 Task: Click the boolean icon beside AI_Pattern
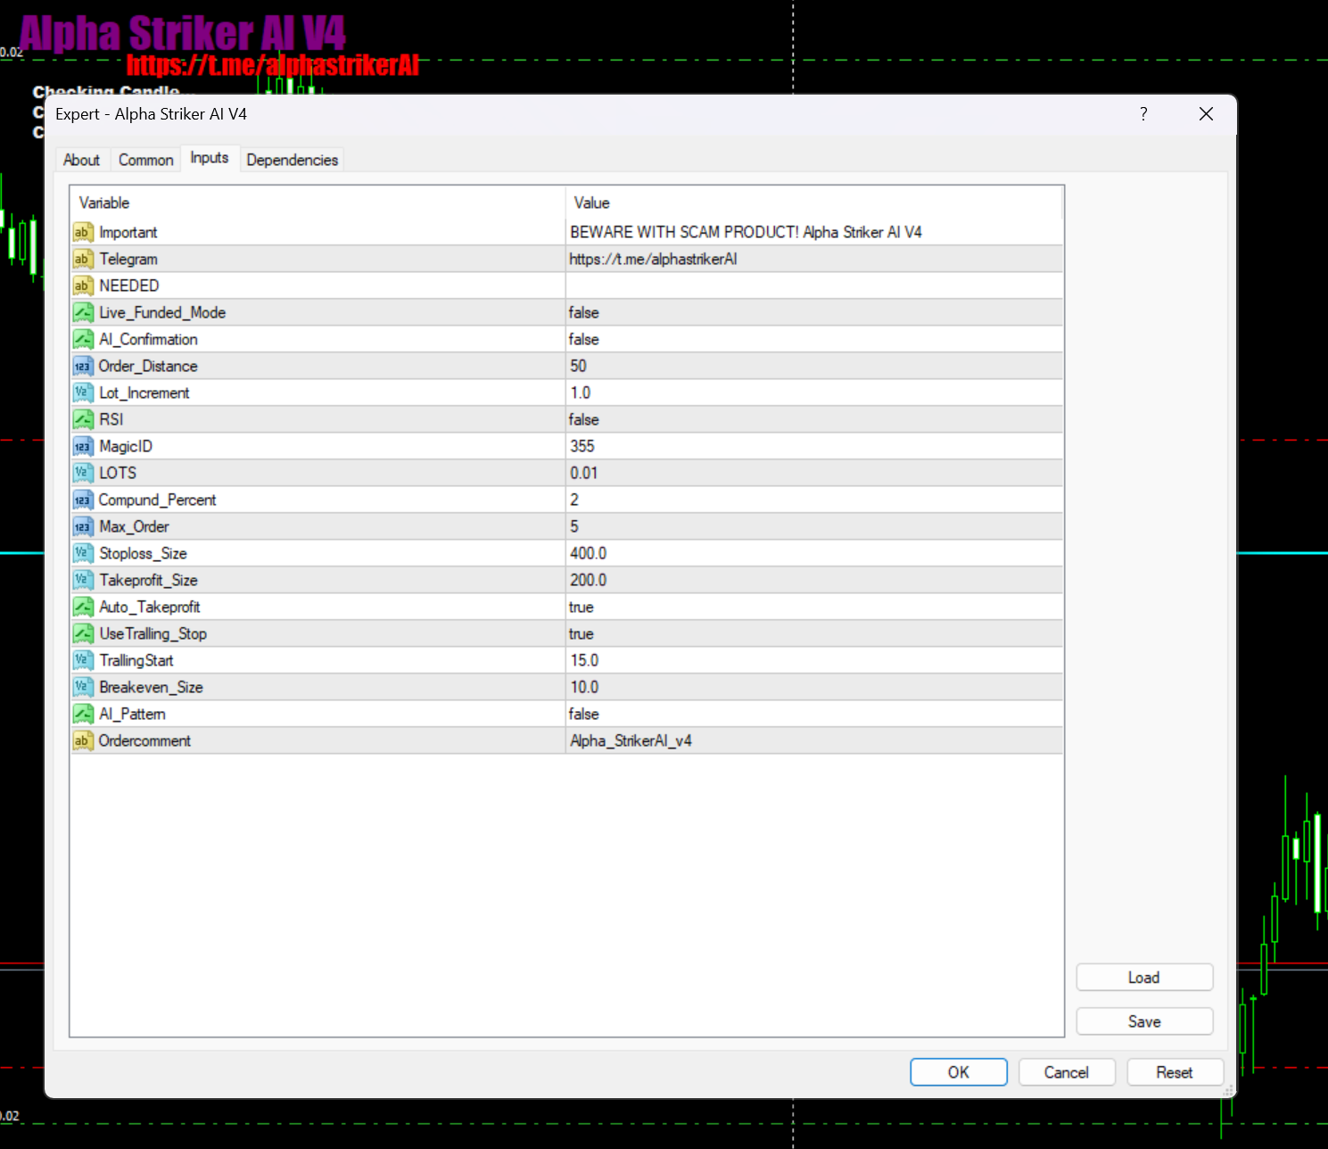point(83,714)
